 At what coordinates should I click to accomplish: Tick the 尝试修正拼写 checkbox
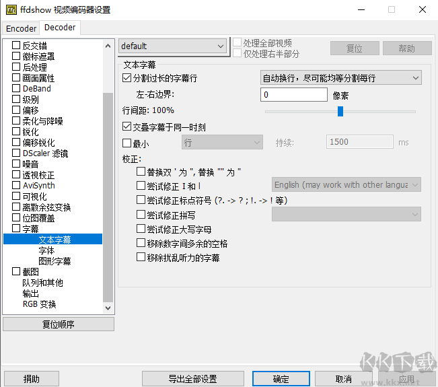click(141, 214)
